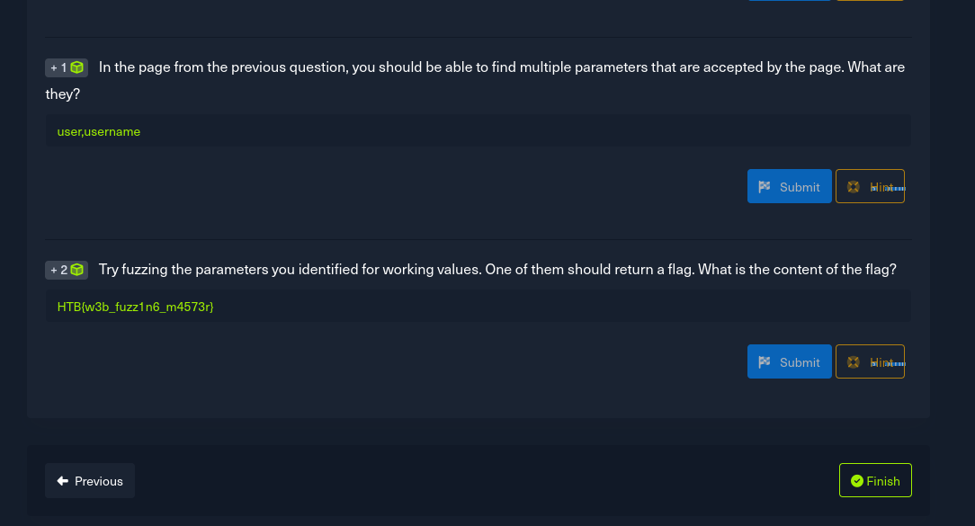Image resolution: width=975 pixels, height=526 pixels.
Task: Click the checkmark icon in the Finish button
Action: [856, 481]
